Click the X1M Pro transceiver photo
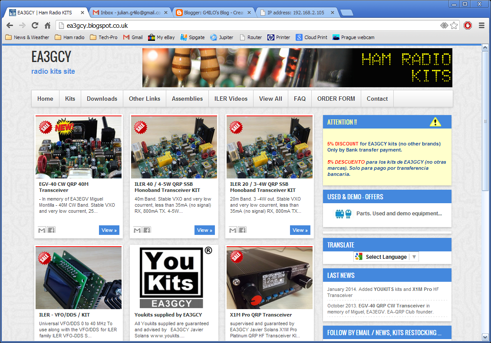Screen dimensions: 491x343 pyautogui.click(x=270, y=277)
